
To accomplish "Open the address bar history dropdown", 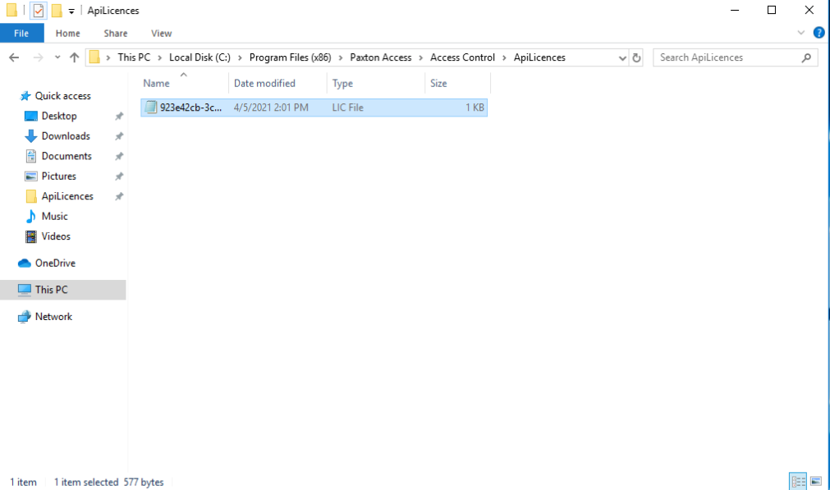I will point(621,57).
